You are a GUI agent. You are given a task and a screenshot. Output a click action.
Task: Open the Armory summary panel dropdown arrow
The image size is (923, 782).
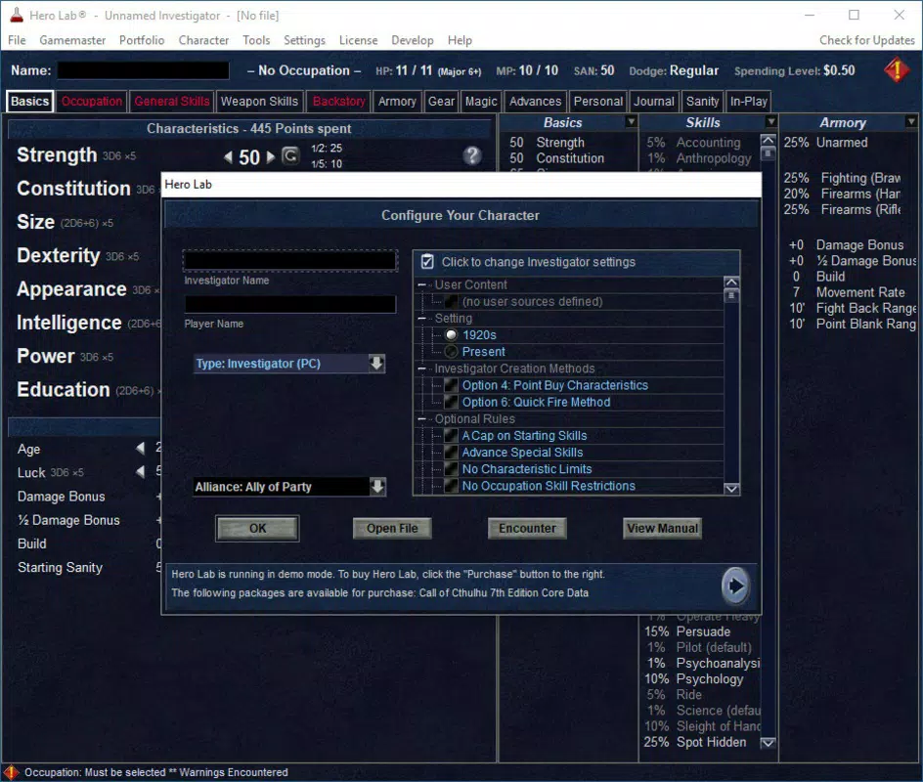(x=911, y=122)
